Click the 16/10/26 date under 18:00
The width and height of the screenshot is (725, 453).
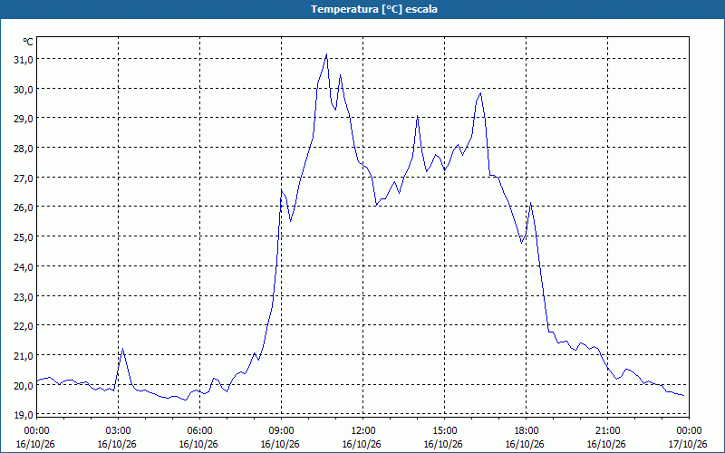coord(525,444)
